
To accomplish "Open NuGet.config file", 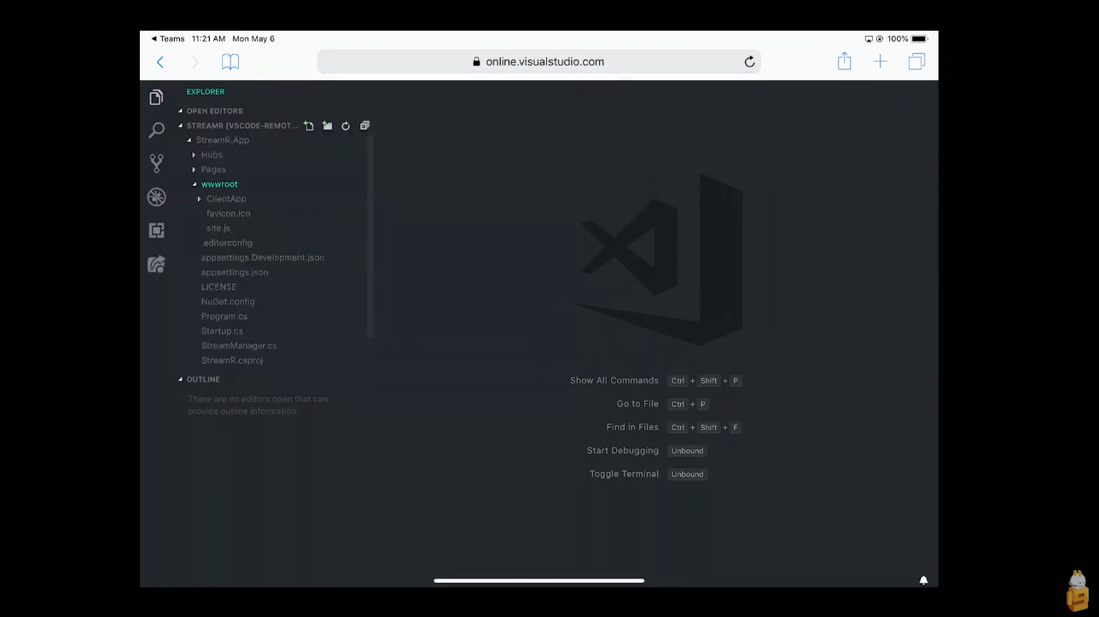I will 228,302.
